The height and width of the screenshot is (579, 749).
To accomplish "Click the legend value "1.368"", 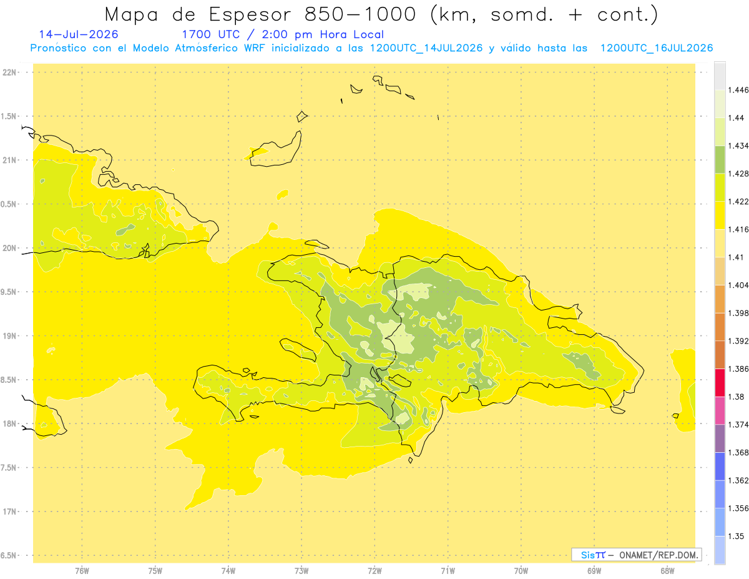I will (738, 452).
